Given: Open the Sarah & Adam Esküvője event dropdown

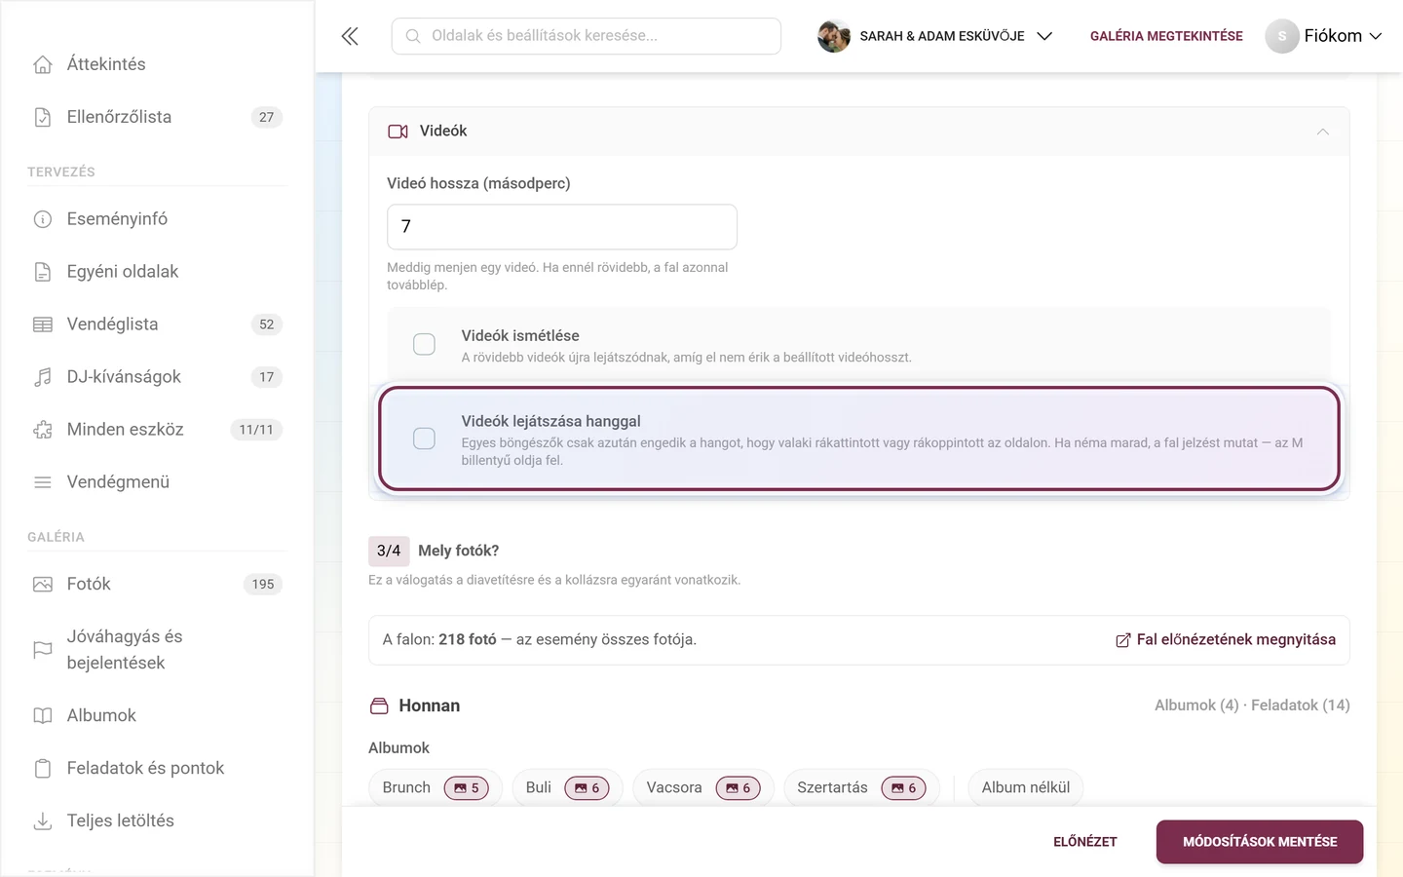Looking at the screenshot, I should point(935,36).
